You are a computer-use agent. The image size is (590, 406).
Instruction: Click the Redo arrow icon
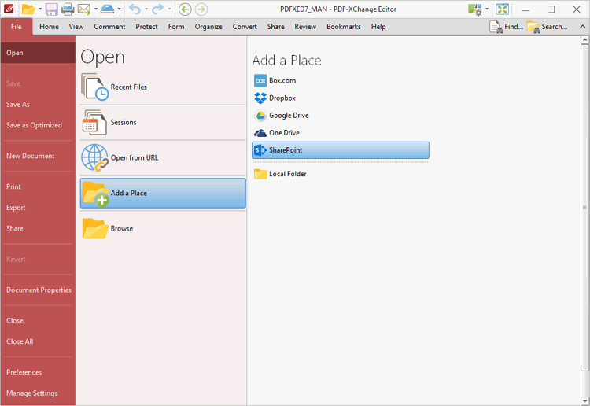(157, 9)
